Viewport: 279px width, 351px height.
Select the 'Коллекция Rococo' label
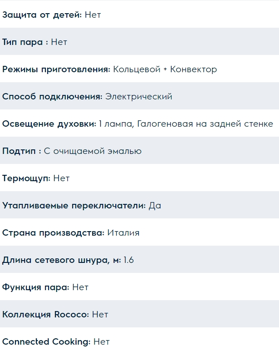pyautogui.click(x=45, y=314)
